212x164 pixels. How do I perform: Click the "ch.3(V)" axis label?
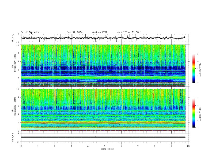coord(13,137)
